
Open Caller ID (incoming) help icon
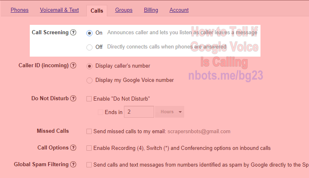pos(73,65)
